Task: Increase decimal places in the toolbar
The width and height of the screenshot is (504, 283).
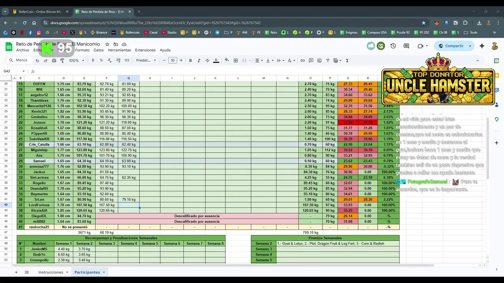Action: coord(118,61)
